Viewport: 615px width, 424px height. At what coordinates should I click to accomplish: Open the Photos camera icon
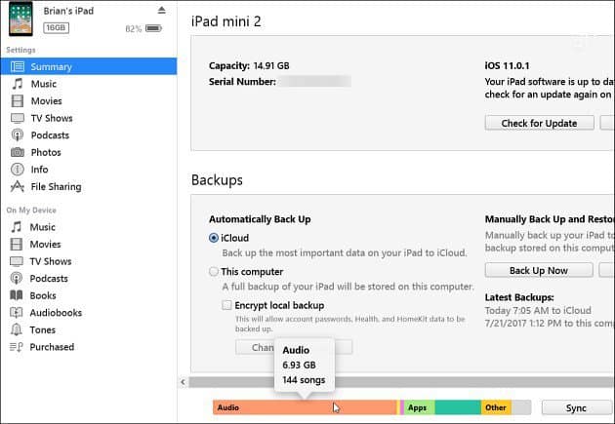pos(17,153)
